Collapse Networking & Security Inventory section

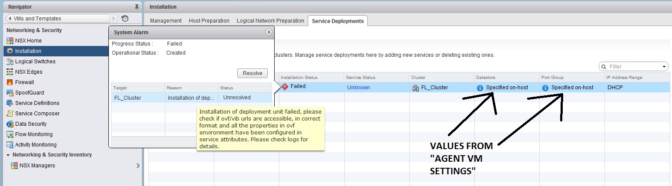[x=8, y=155]
